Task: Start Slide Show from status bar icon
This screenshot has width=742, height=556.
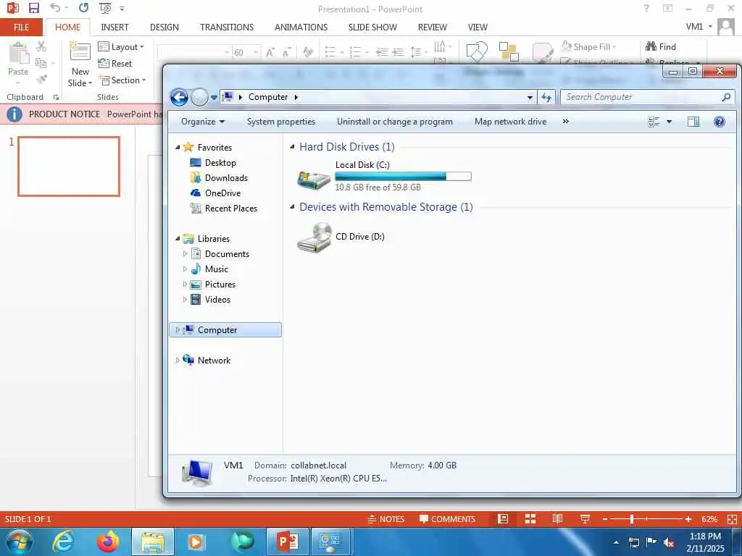Action: click(x=585, y=519)
